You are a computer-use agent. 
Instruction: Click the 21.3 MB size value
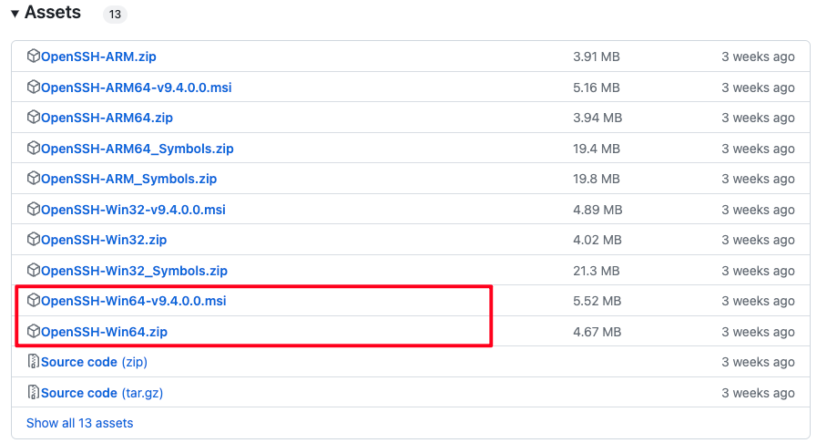(597, 271)
